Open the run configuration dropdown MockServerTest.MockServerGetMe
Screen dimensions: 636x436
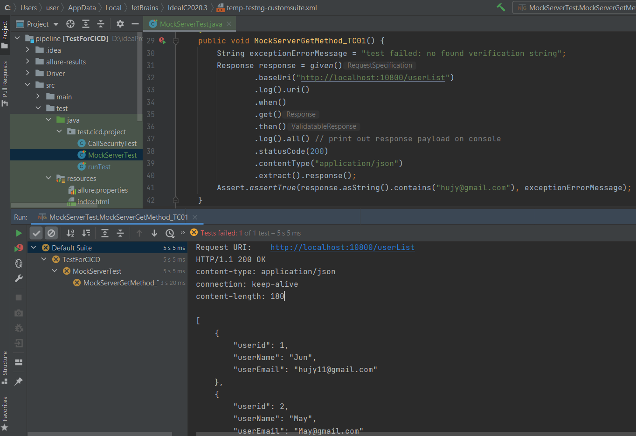tap(574, 7)
